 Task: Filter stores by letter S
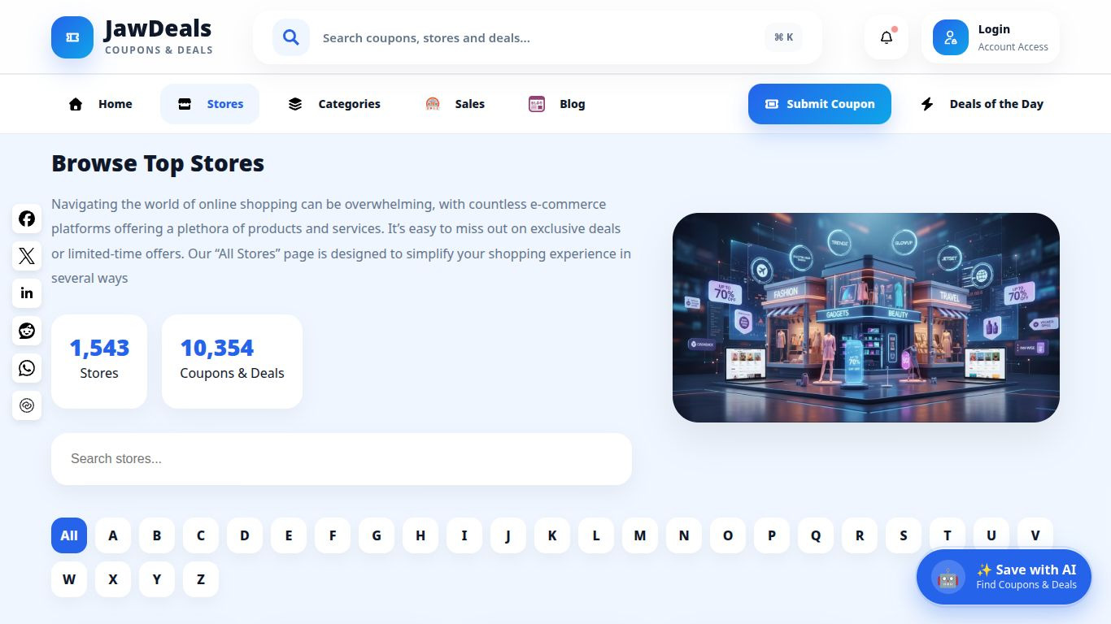point(904,535)
